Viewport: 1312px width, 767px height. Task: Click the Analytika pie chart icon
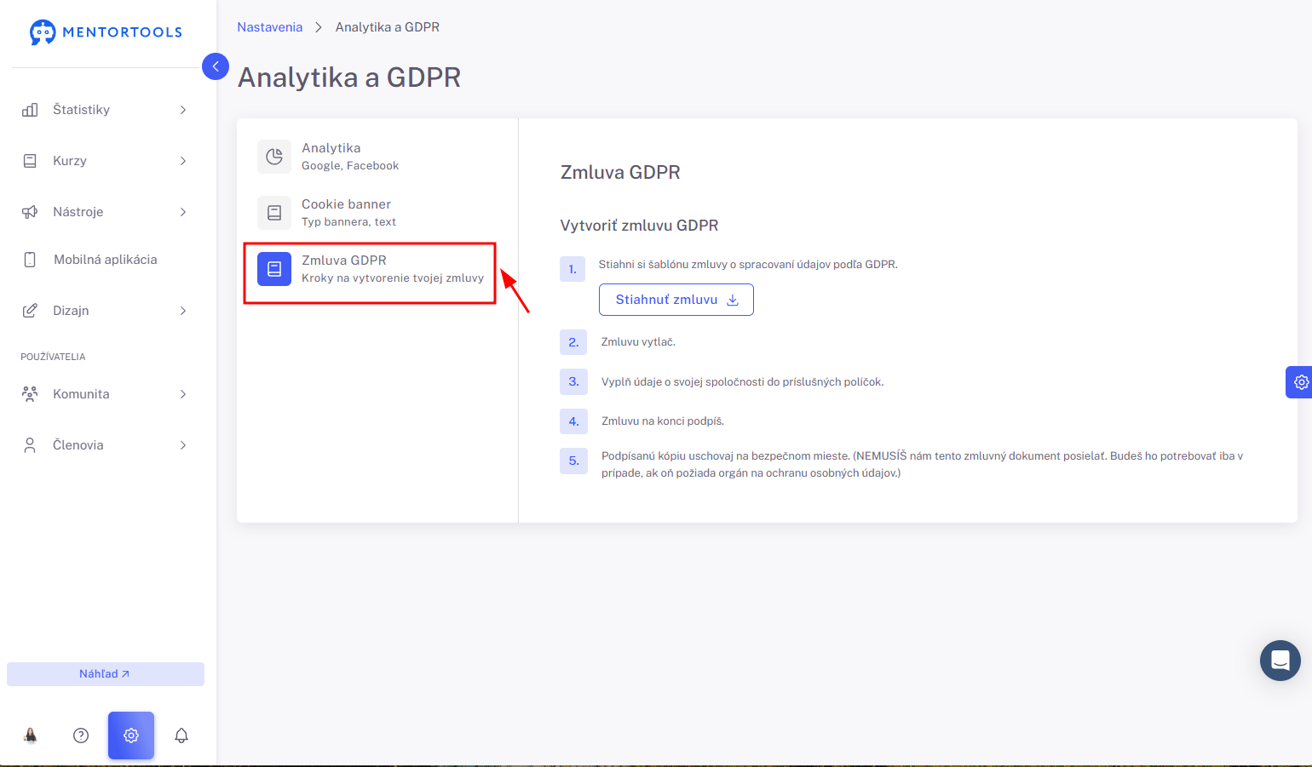pos(274,157)
